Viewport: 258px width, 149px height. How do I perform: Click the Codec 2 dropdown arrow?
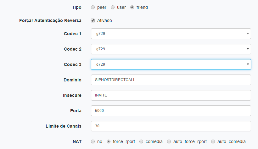(x=248, y=49)
